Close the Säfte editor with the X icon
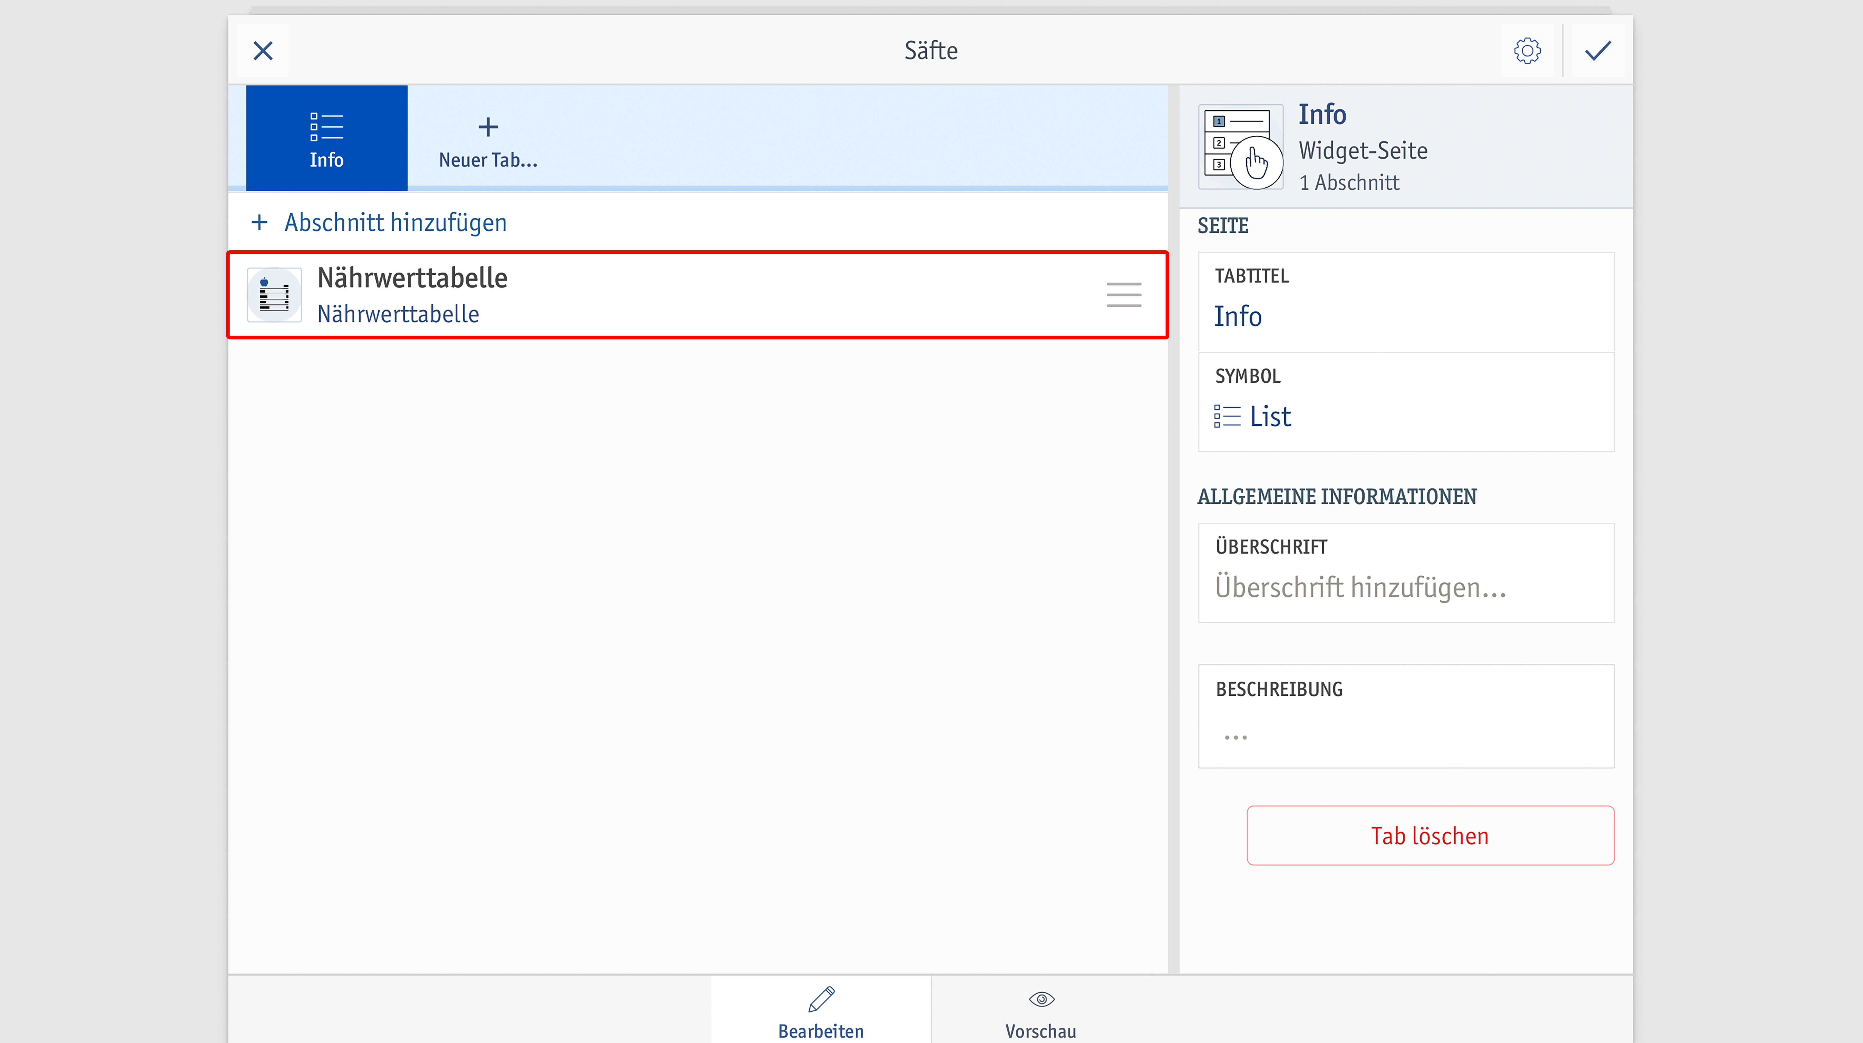The image size is (1863, 1043). click(263, 51)
